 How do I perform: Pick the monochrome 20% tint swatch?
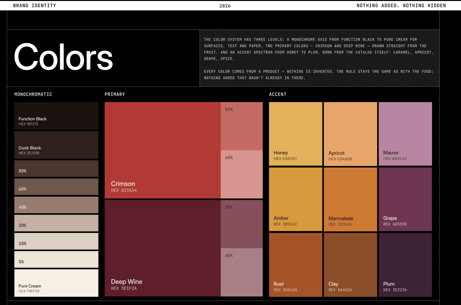click(56, 223)
